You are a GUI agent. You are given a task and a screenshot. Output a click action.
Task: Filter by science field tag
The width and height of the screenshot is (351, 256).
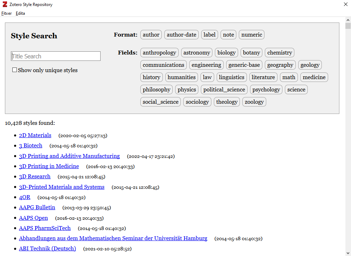point(296,90)
